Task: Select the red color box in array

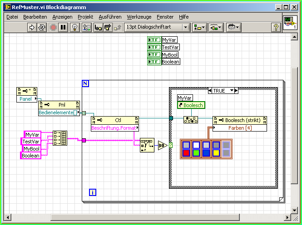Action: (186, 153)
